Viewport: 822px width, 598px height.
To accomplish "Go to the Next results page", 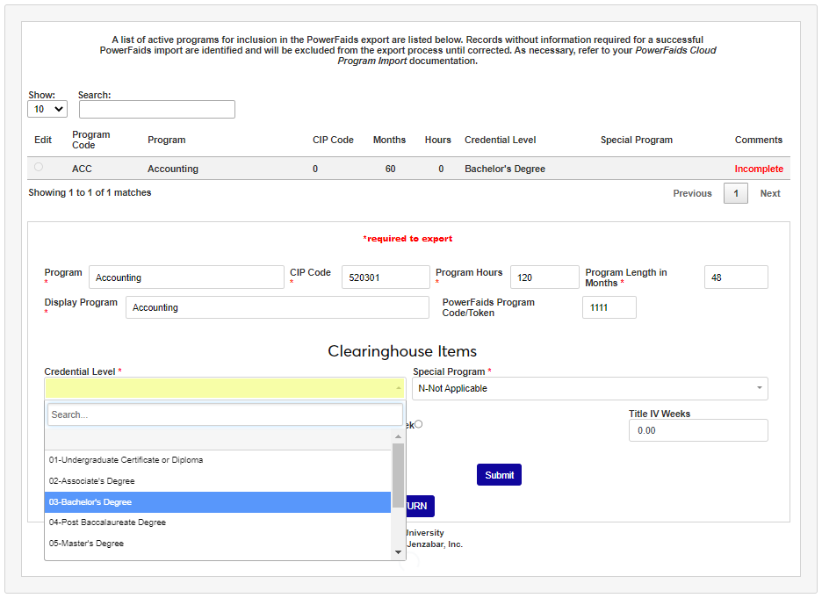I will [x=769, y=193].
